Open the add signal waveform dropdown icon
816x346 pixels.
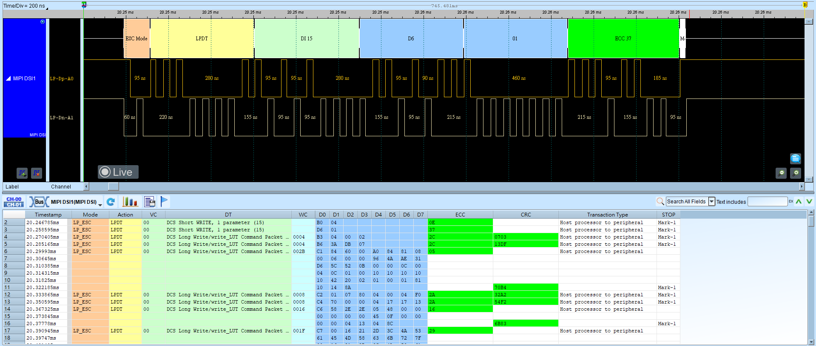[22, 173]
